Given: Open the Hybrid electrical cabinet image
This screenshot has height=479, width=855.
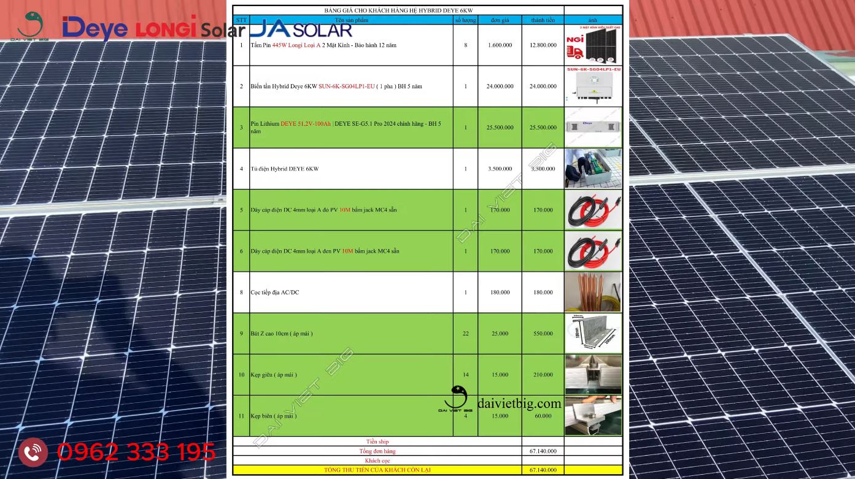Looking at the screenshot, I should [x=593, y=169].
